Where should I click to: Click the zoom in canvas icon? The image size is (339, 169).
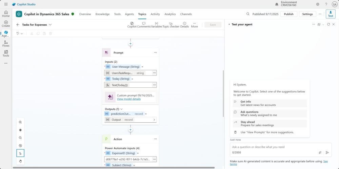20,122
